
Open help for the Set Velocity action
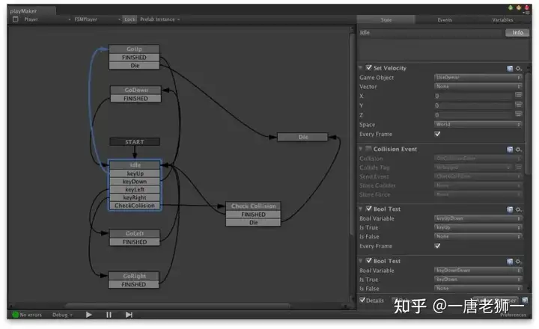(510, 68)
